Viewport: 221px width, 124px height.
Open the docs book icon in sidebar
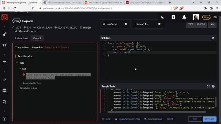(x=4, y=119)
